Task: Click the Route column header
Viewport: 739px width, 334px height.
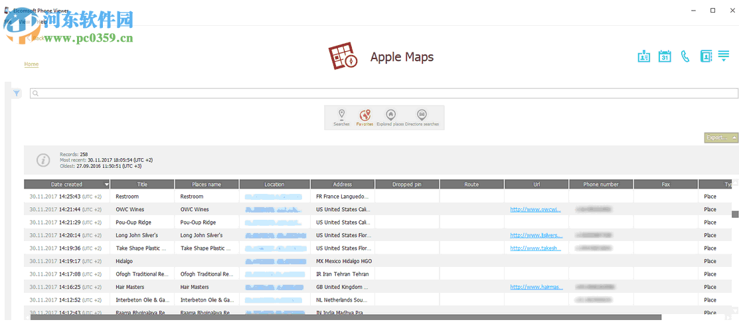Action: pyautogui.click(x=472, y=184)
